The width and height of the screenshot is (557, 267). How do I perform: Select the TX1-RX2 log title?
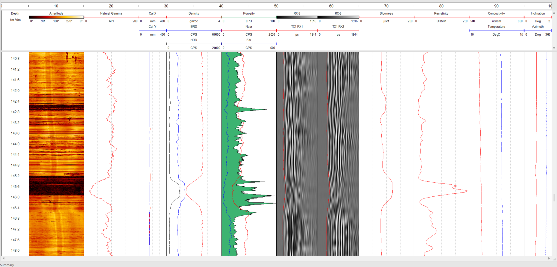[338, 27]
